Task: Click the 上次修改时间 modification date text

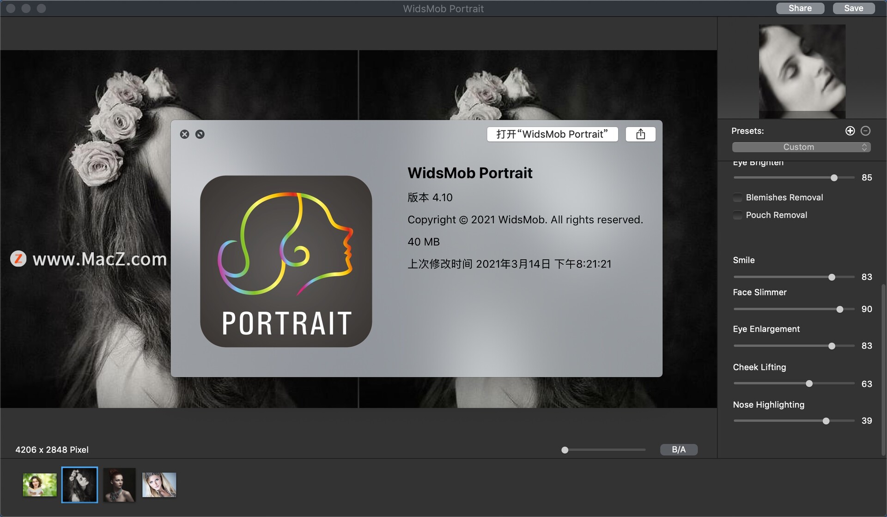Action: (510, 264)
